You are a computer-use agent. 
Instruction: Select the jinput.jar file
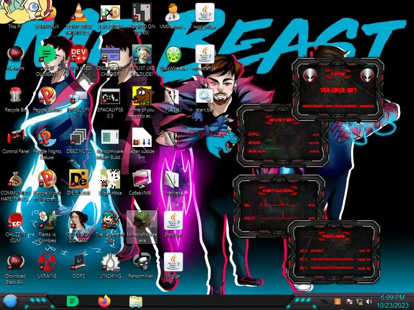[x=173, y=224]
